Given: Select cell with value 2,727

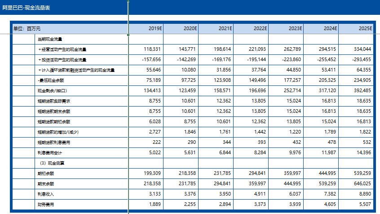Looking at the screenshot, I should [146, 132].
